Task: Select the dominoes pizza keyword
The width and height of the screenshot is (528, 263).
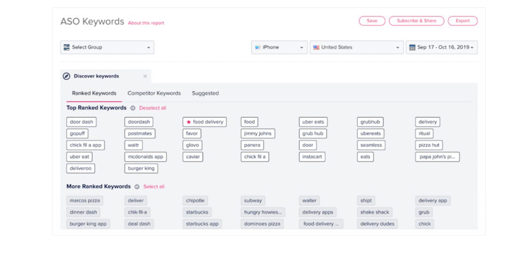Action: (262, 224)
